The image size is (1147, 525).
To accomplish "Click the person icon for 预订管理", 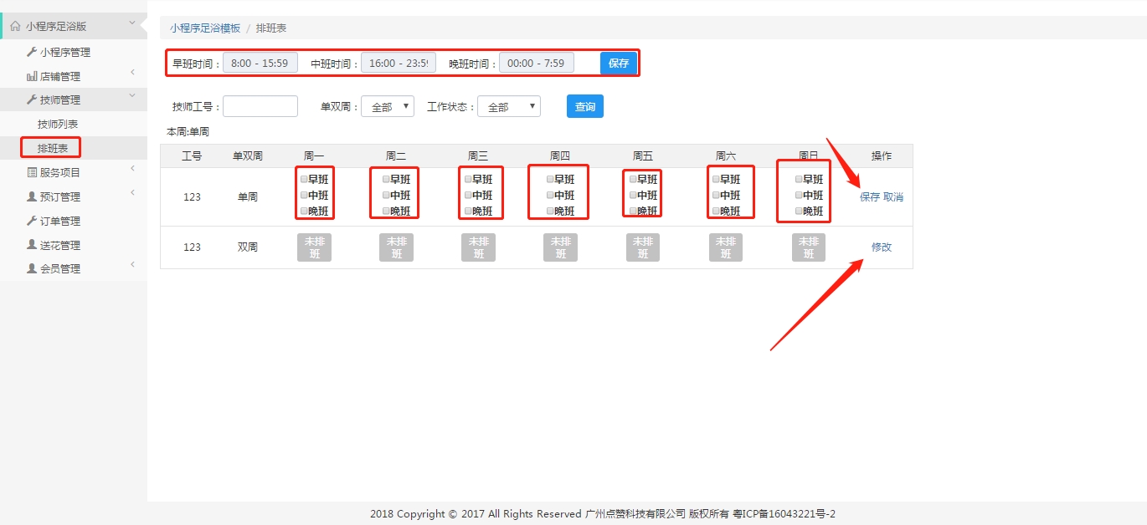I will (32, 197).
